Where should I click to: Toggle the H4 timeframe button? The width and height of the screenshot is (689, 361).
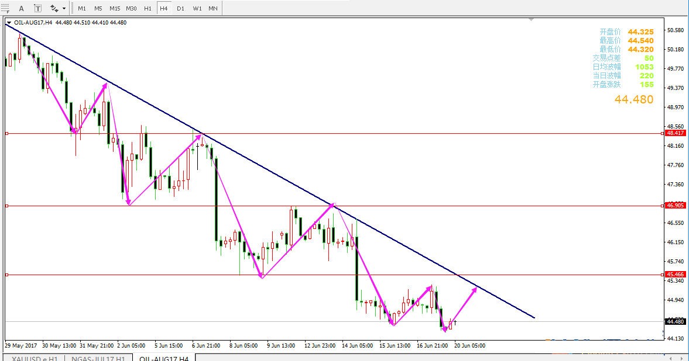pos(164,8)
